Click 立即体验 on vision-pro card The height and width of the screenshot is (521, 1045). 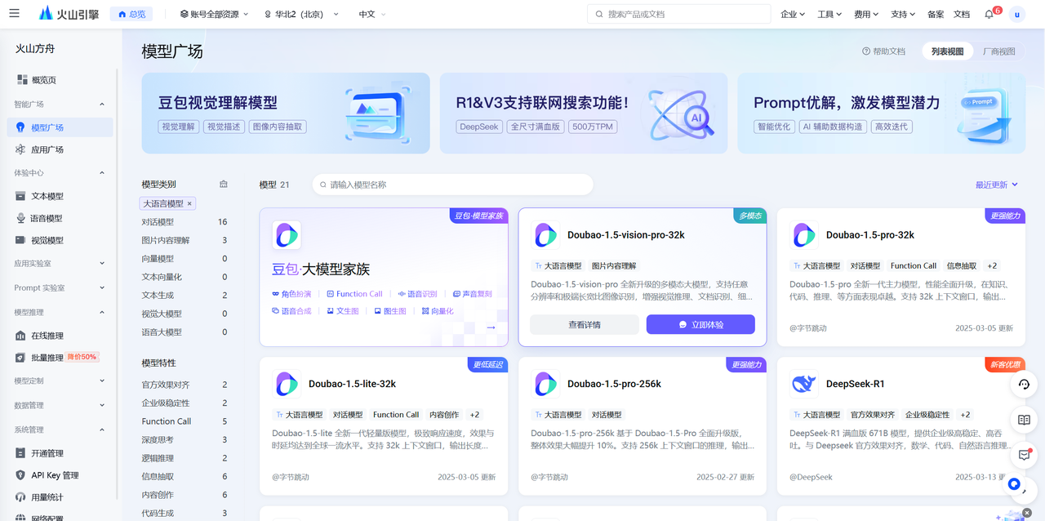click(x=700, y=324)
